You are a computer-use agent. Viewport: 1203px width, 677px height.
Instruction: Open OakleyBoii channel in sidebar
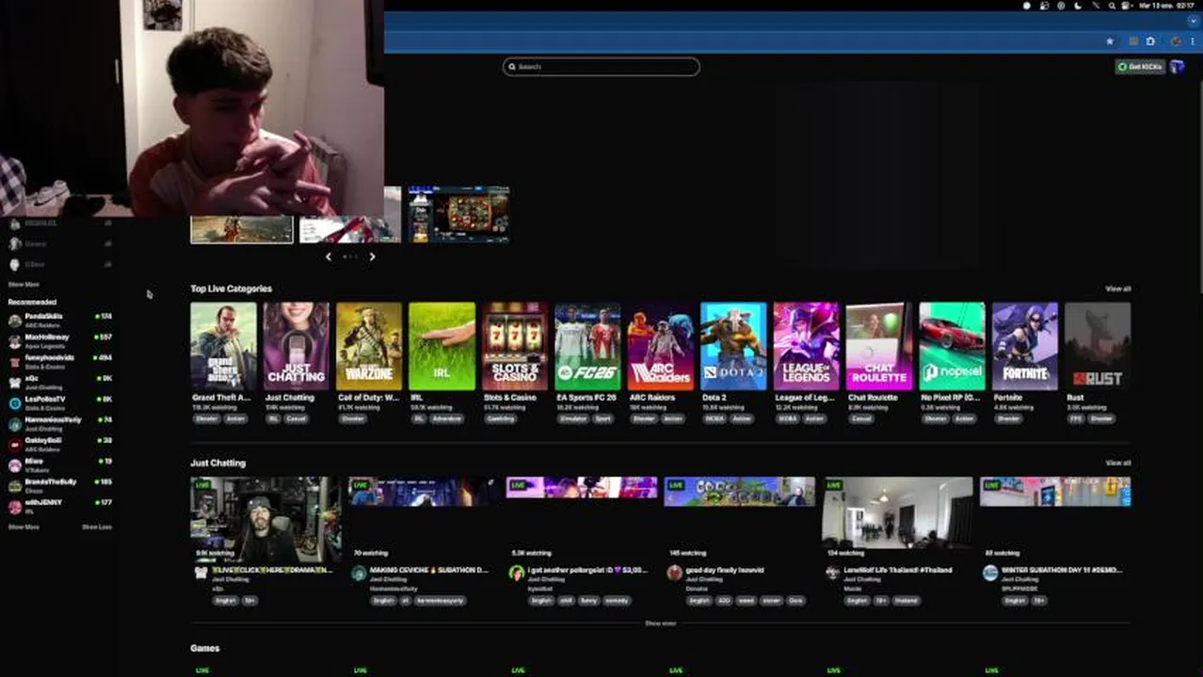coord(60,444)
